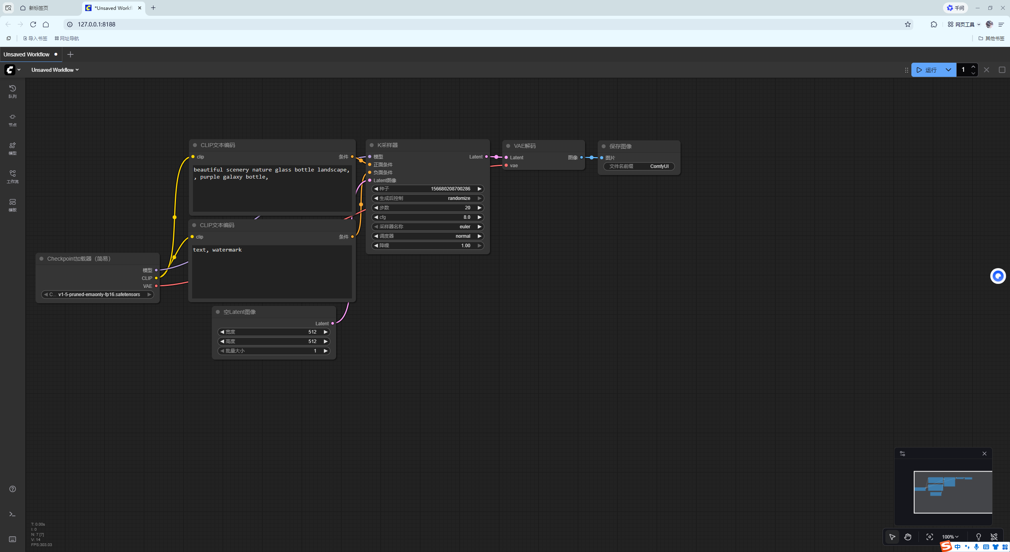Click the negative prompt text box
The height and width of the screenshot is (552, 1010).
(271, 272)
